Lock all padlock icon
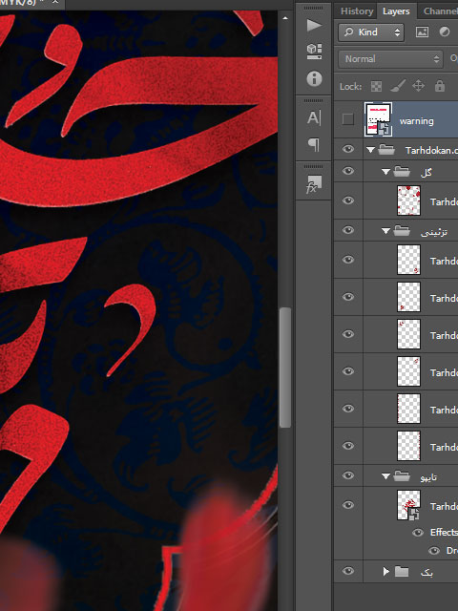This screenshot has width=458, height=611. coord(440,86)
